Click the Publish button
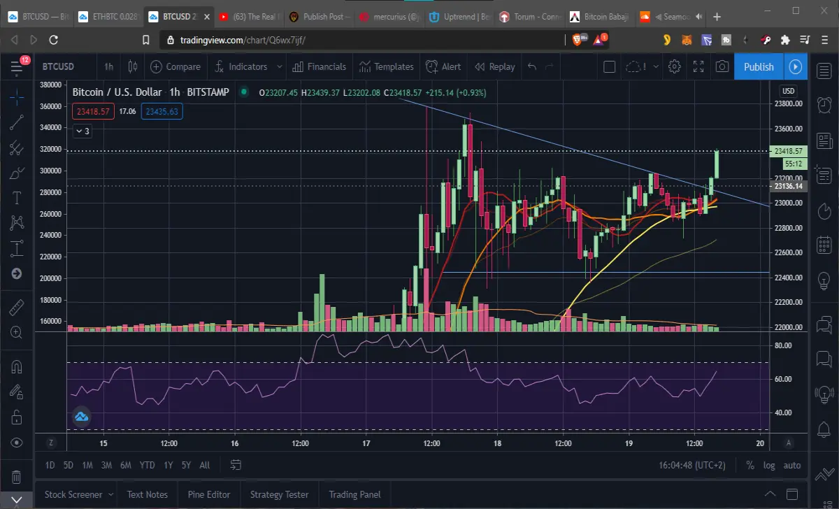The height and width of the screenshot is (509, 839). (x=759, y=67)
